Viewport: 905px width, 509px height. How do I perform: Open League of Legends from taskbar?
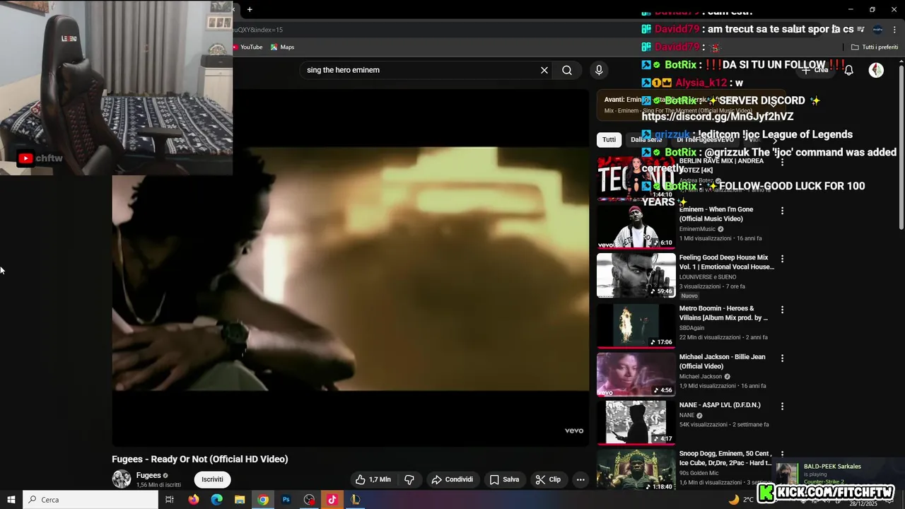(355, 500)
